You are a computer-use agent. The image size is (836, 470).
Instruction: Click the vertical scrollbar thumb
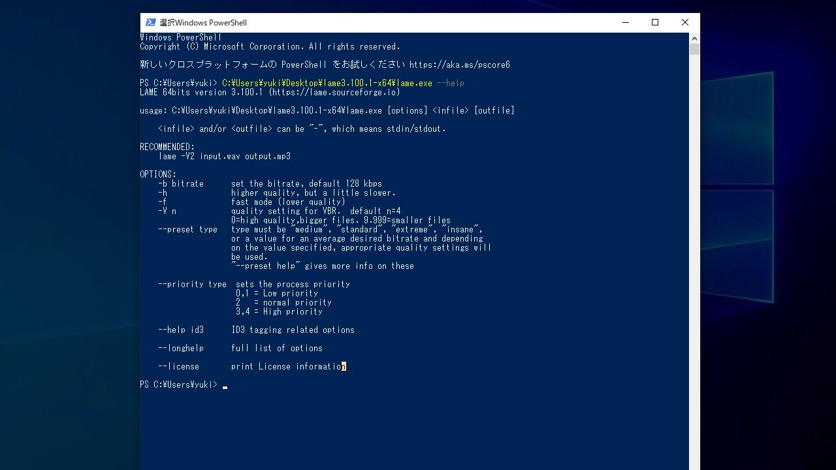(x=694, y=50)
